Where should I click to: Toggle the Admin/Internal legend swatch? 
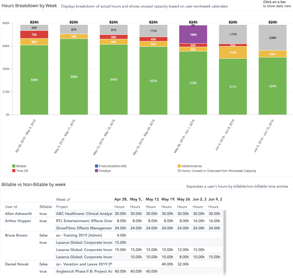179,166
